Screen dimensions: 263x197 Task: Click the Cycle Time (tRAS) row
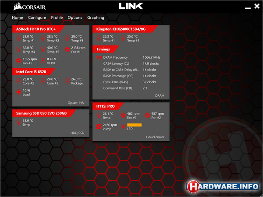point(130,82)
